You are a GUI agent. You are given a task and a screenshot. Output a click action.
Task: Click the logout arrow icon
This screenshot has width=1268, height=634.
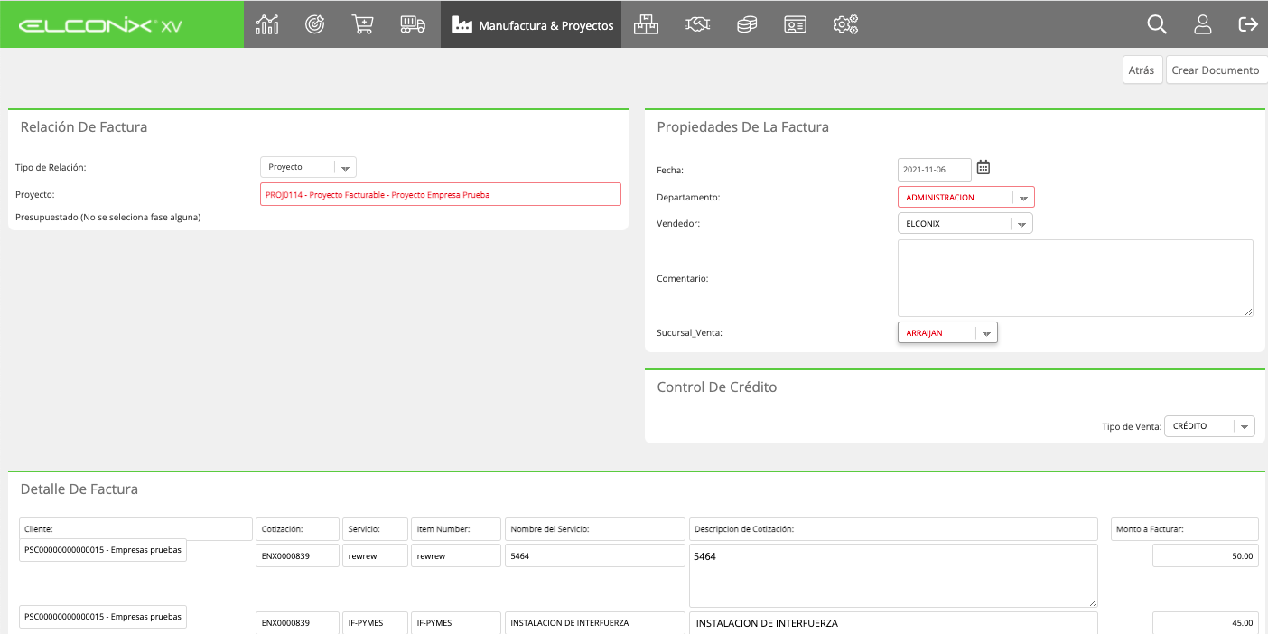click(1248, 24)
